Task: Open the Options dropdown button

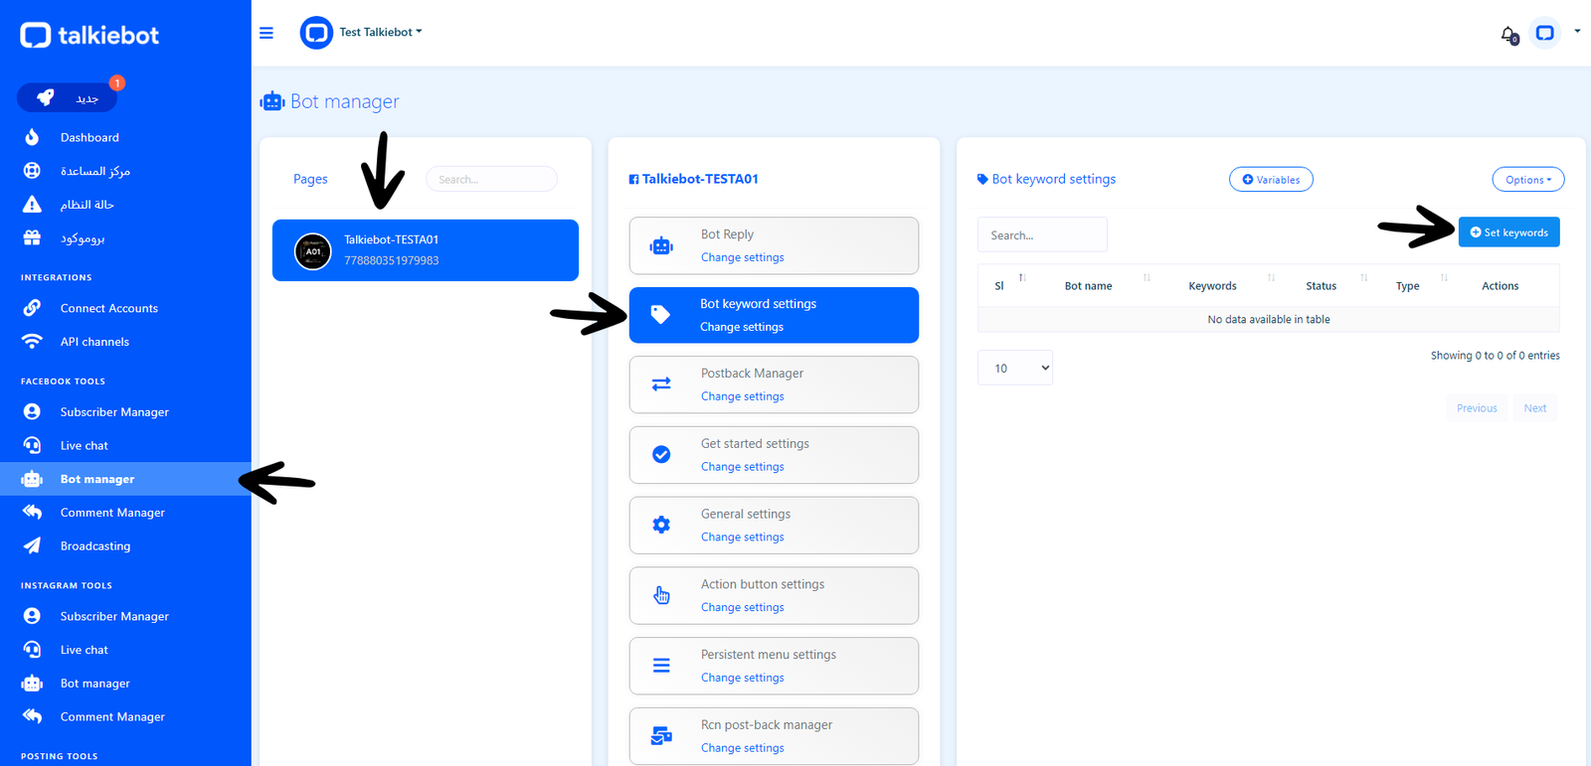Action: point(1527,180)
